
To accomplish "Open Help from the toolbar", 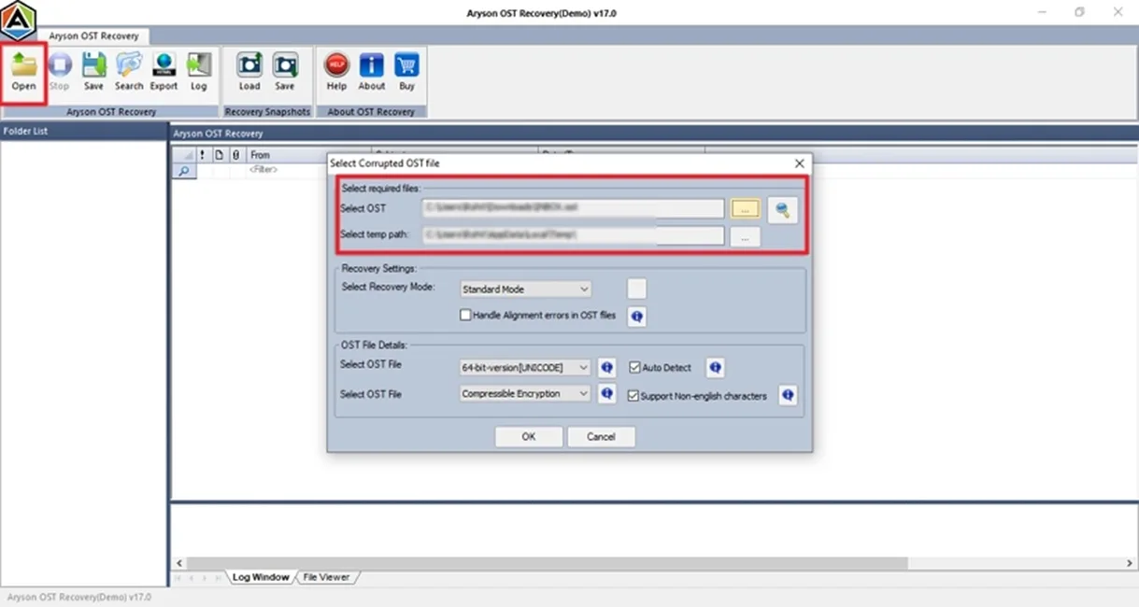I will 336,72.
